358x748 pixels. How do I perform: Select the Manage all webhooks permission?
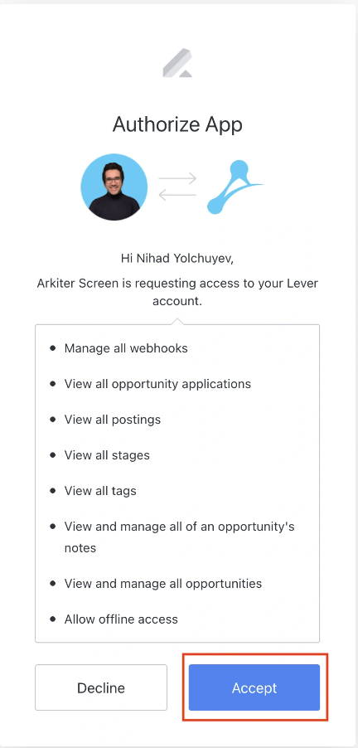pos(126,348)
